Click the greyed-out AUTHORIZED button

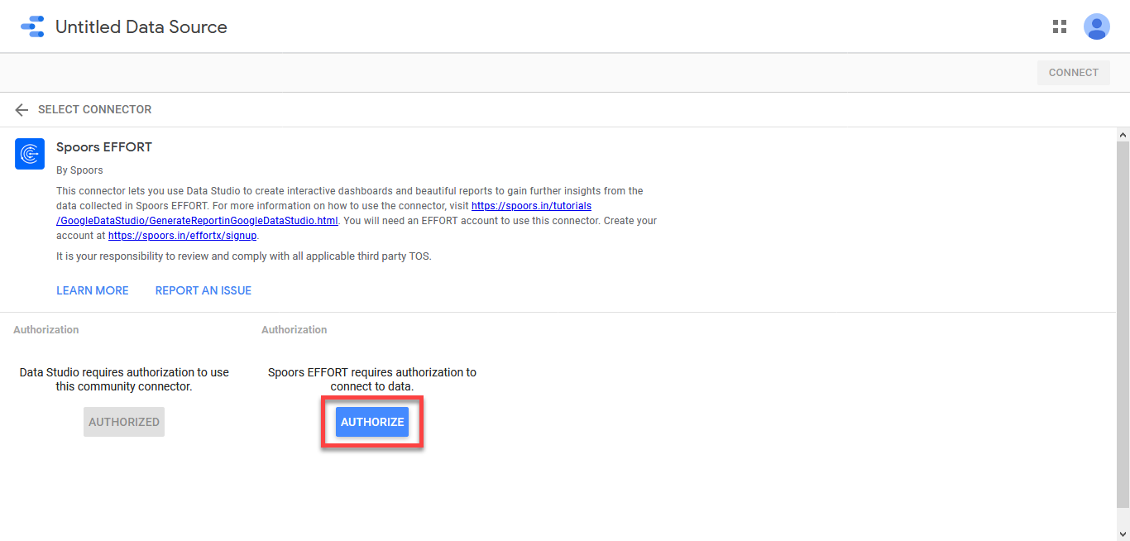point(124,422)
